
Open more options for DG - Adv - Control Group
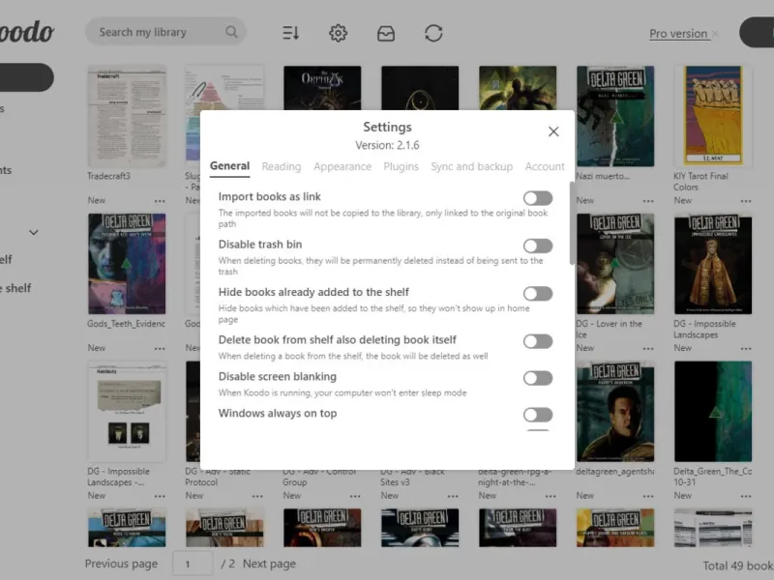pyautogui.click(x=355, y=496)
